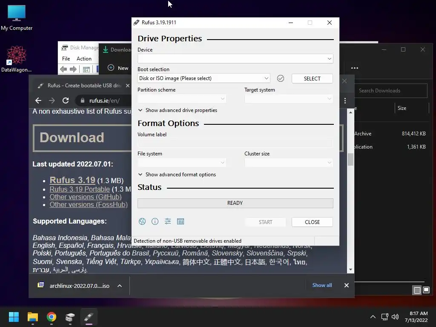Open DataWagon desktop shortcut
Screen dimensions: 436x327
coord(17,59)
